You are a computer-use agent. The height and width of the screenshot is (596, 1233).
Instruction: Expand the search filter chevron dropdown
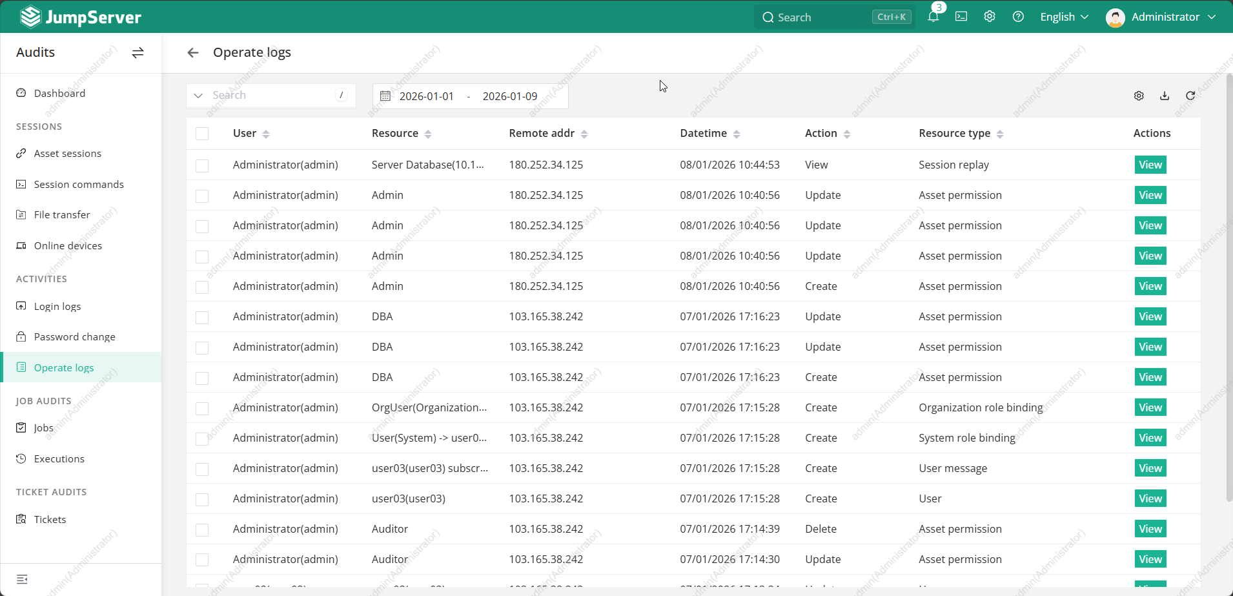tap(198, 96)
